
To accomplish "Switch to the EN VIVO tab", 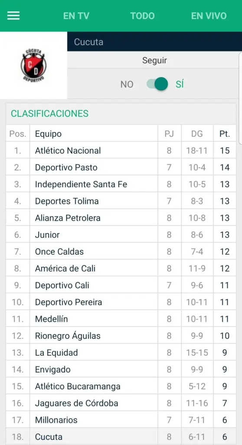I will pos(209,16).
